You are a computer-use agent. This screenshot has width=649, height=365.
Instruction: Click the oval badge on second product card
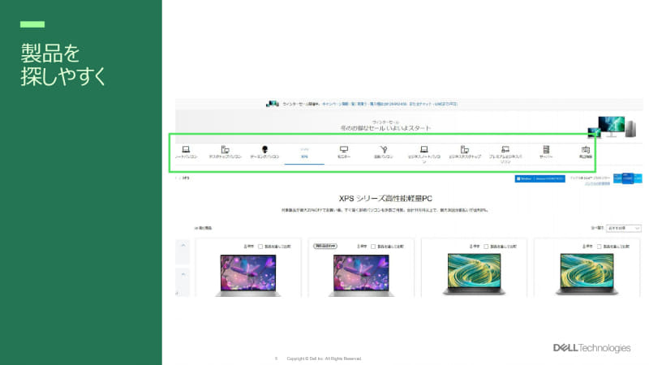click(x=325, y=246)
